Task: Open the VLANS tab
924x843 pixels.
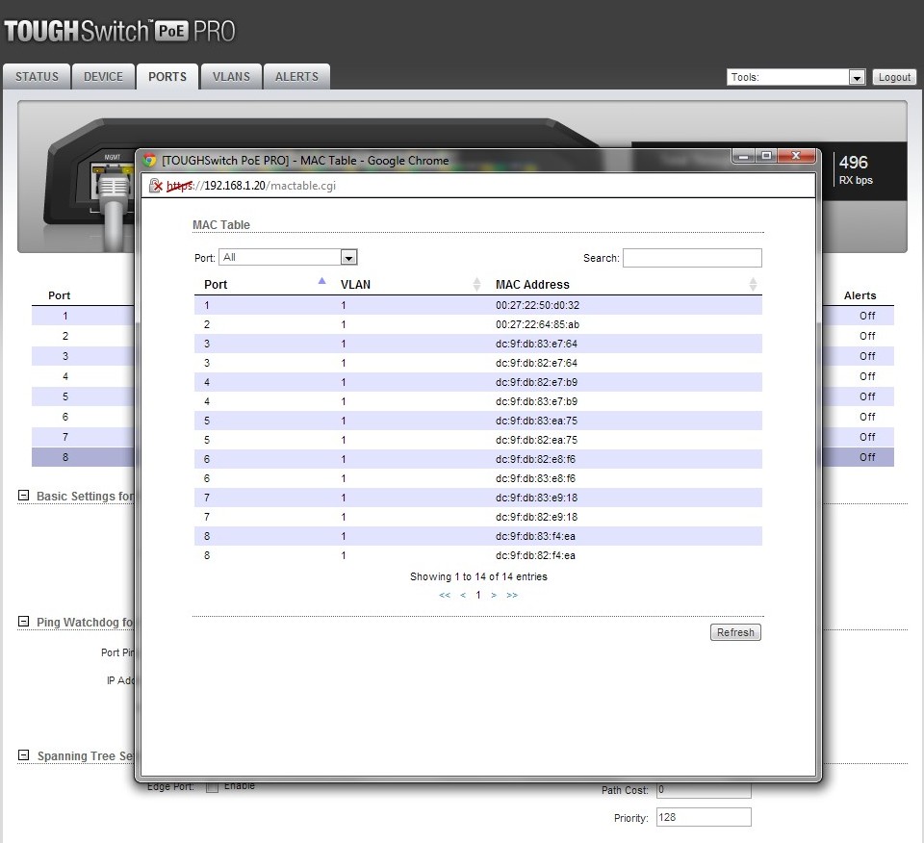Action: [231, 77]
